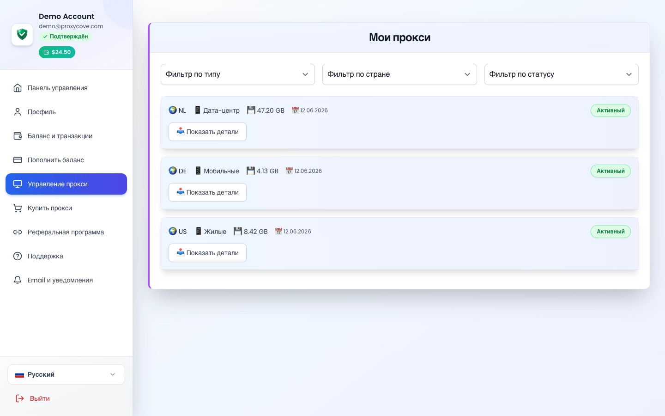Click the home icon beside Панель управления
This screenshot has height=416, width=665.
point(18,88)
